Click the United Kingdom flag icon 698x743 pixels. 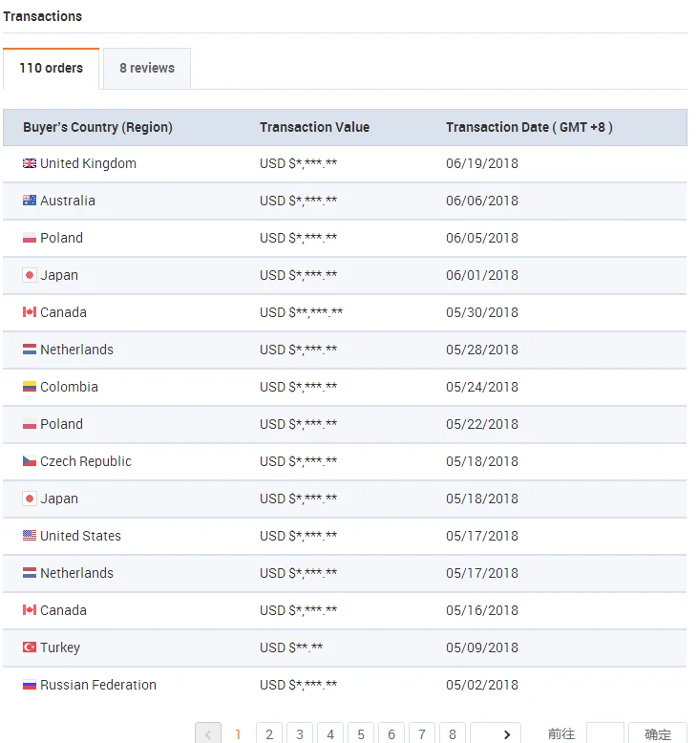pos(30,163)
